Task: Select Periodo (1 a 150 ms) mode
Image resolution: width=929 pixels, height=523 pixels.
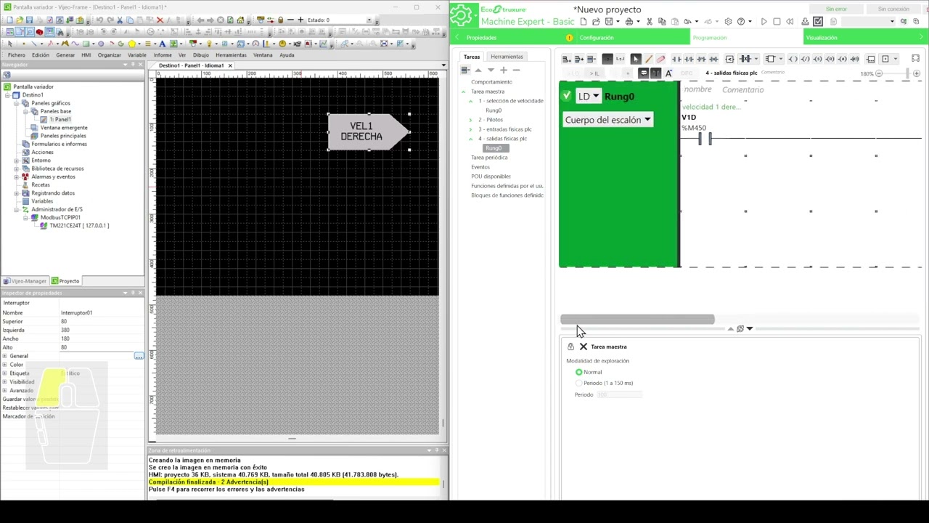Action: [579, 383]
